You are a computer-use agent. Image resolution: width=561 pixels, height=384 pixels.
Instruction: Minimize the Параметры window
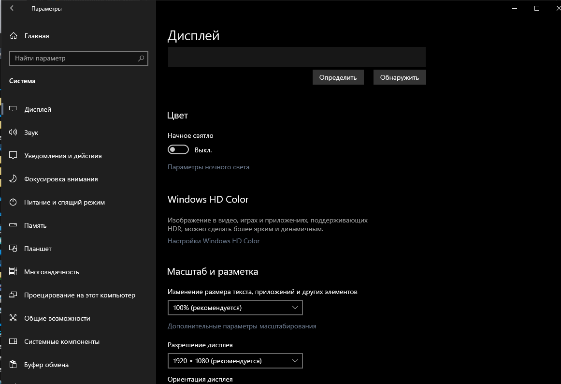[515, 8]
